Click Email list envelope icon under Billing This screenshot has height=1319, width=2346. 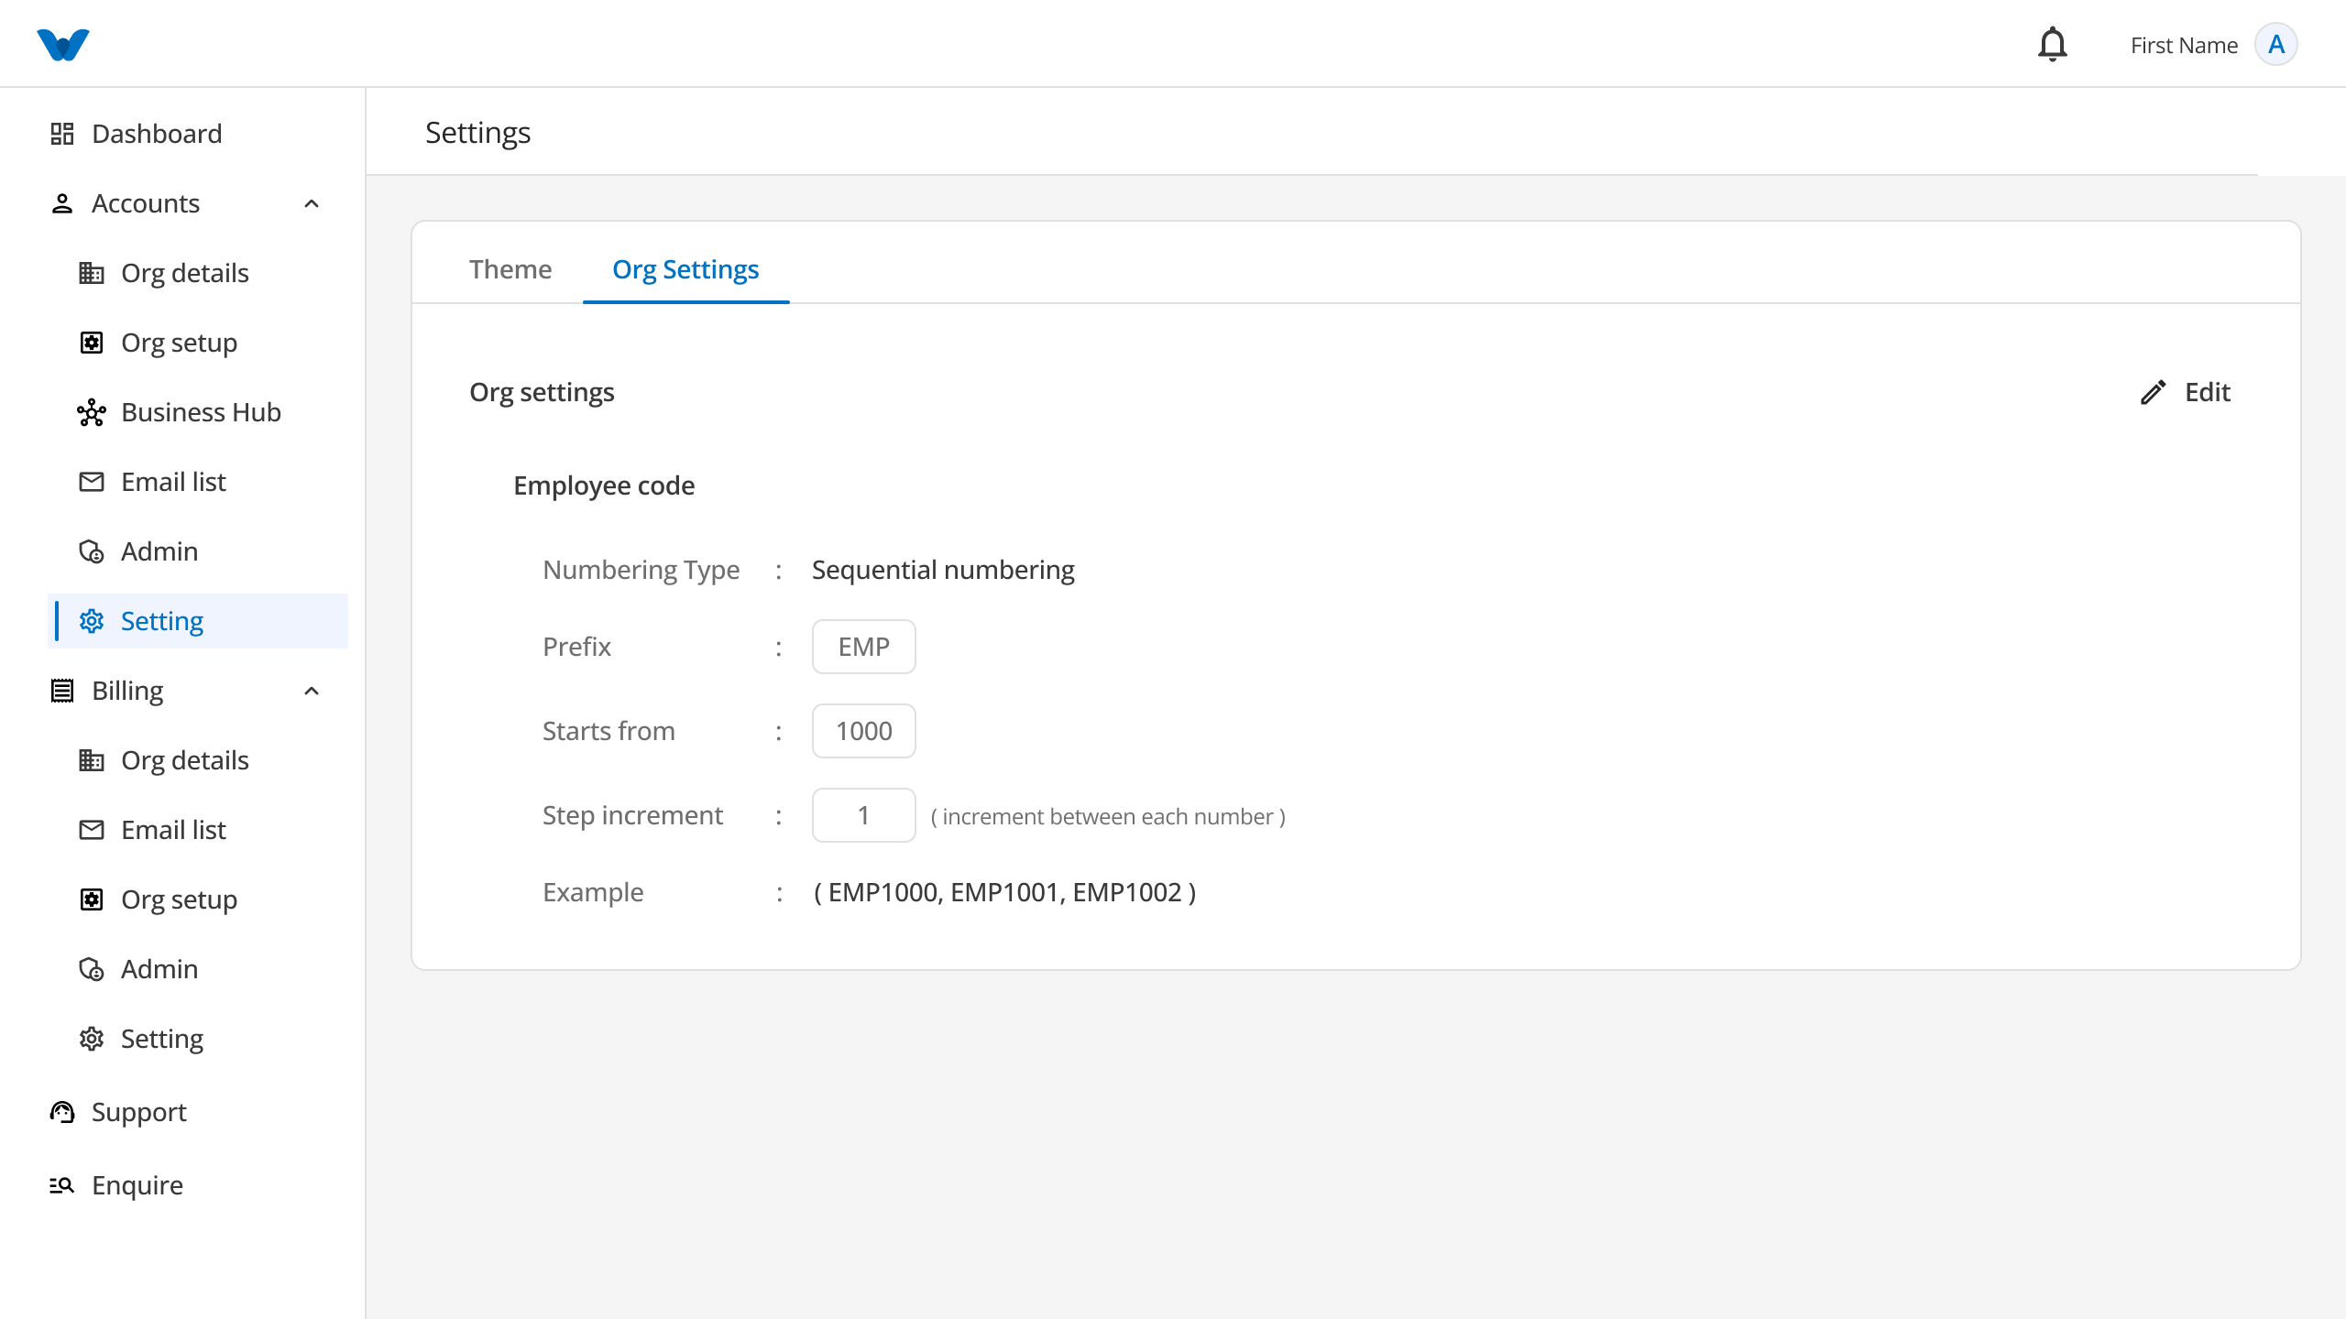pos(92,830)
